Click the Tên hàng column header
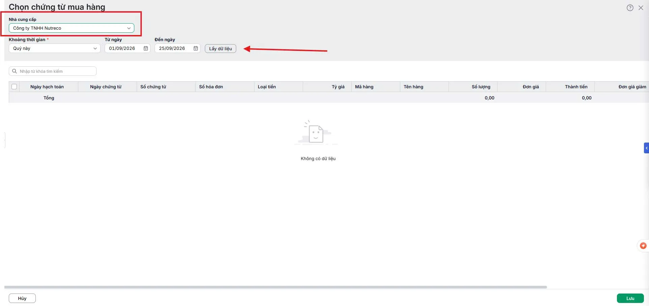 click(424, 87)
